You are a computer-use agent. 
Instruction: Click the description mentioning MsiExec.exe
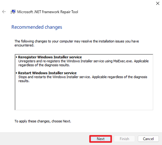pyautogui.click(x=84, y=63)
